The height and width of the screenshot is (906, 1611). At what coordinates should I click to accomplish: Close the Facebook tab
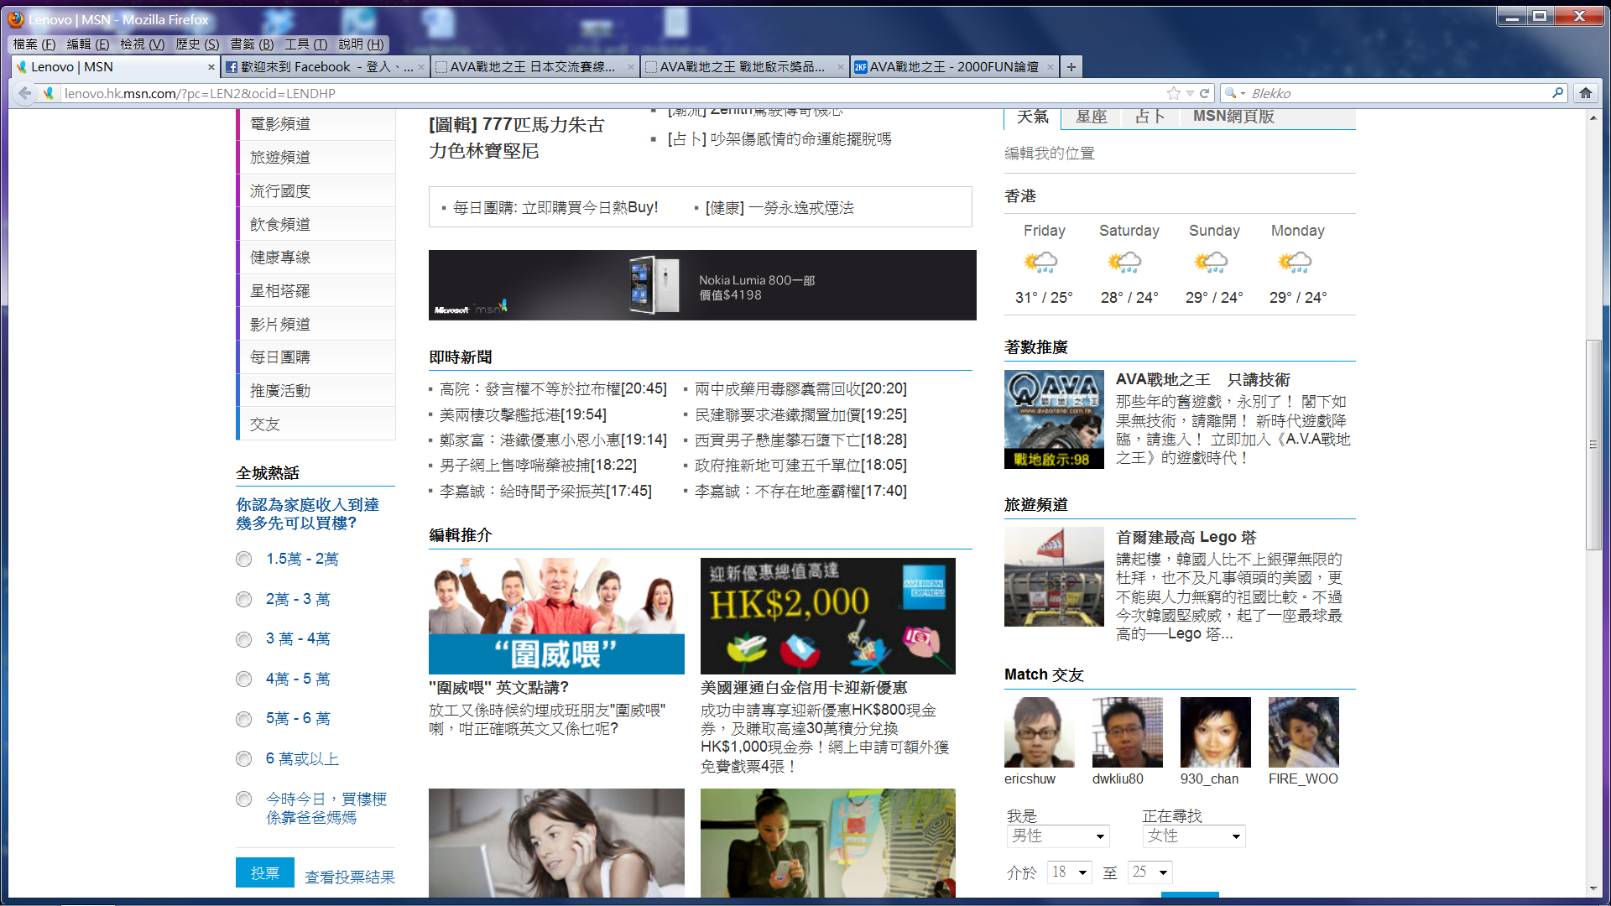click(421, 67)
